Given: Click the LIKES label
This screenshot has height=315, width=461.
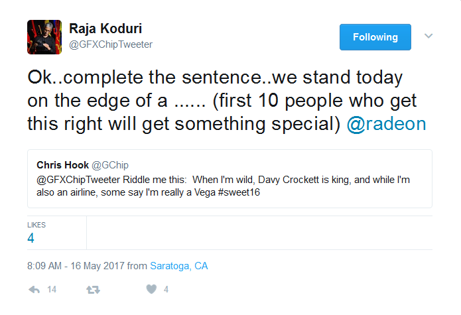Looking at the screenshot, I should 36,225.
